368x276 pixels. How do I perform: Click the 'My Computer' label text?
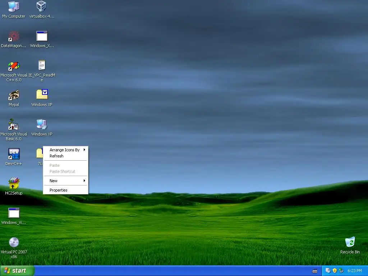14,16
